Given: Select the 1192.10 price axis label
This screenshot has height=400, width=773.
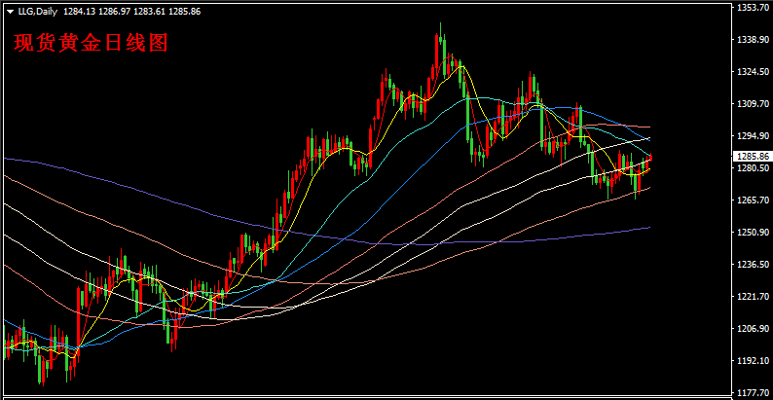Looking at the screenshot, I should tap(752, 361).
